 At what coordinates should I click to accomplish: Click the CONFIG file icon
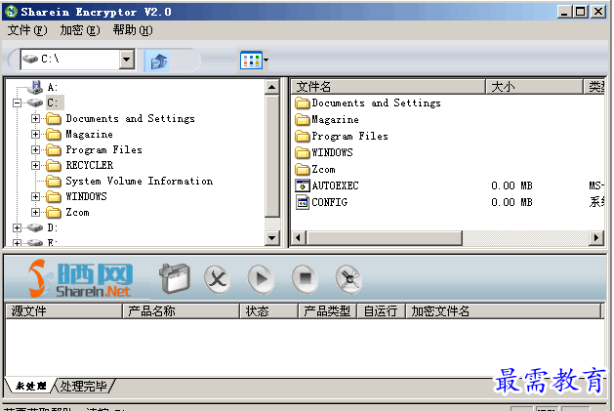click(x=302, y=202)
